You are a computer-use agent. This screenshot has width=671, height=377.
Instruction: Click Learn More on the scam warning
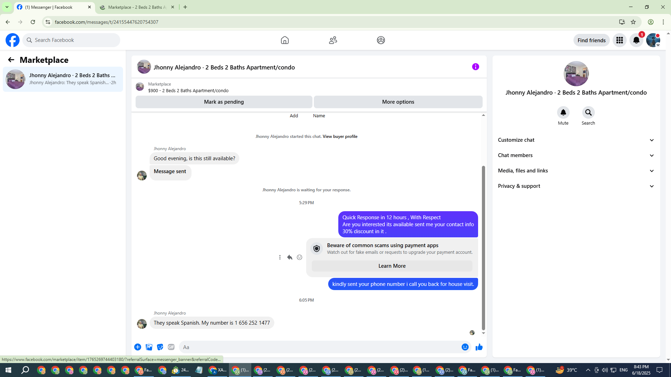click(x=392, y=266)
